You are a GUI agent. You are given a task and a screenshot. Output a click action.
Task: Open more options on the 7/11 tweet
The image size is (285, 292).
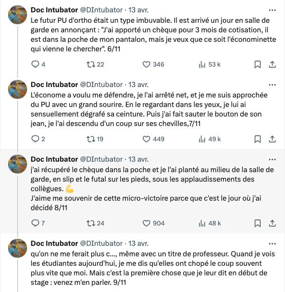point(272,84)
